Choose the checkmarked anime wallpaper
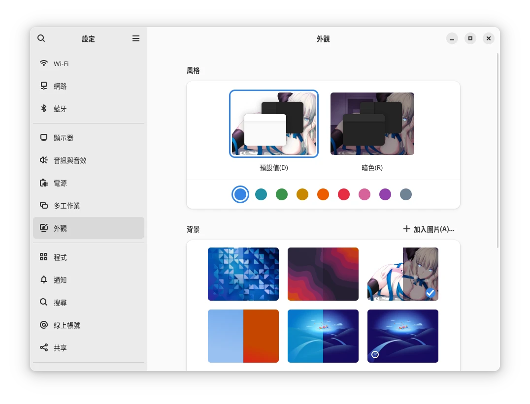 403,274
